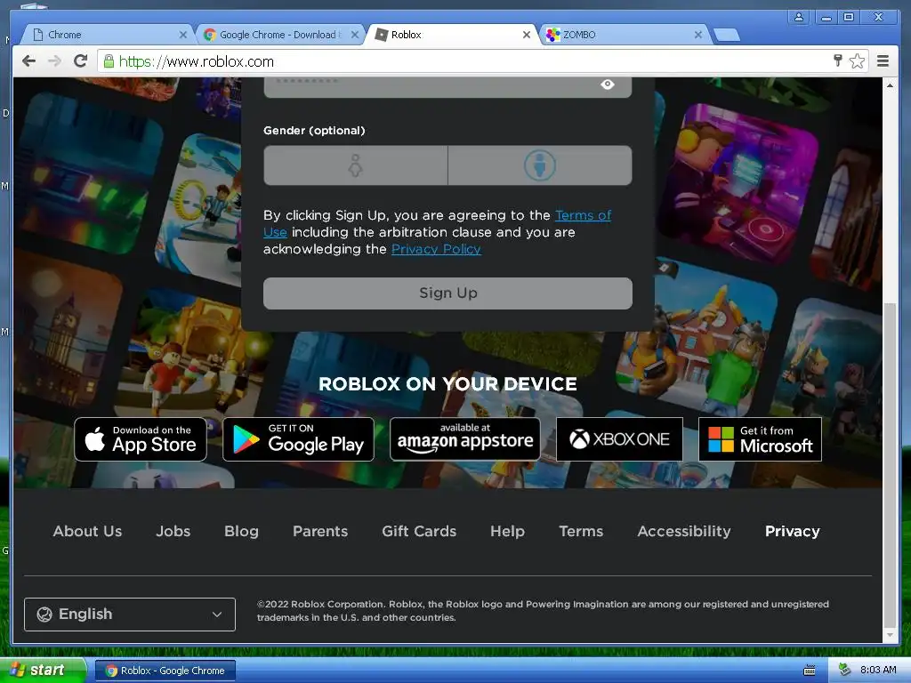Click the browser forward arrow

point(54,61)
